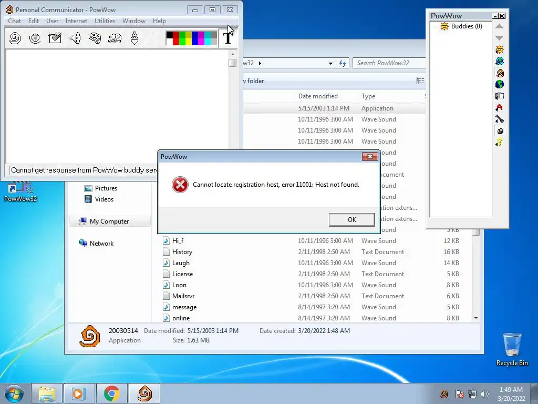The image size is (538, 404).
Task: Open the Internet menu
Action: 76,21
